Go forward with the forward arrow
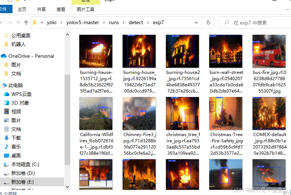The image size is (291, 195). click(x=10, y=23)
